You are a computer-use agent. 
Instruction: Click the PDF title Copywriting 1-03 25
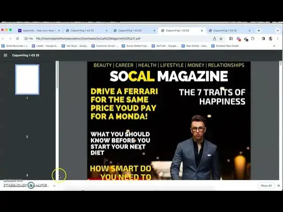[26, 55]
